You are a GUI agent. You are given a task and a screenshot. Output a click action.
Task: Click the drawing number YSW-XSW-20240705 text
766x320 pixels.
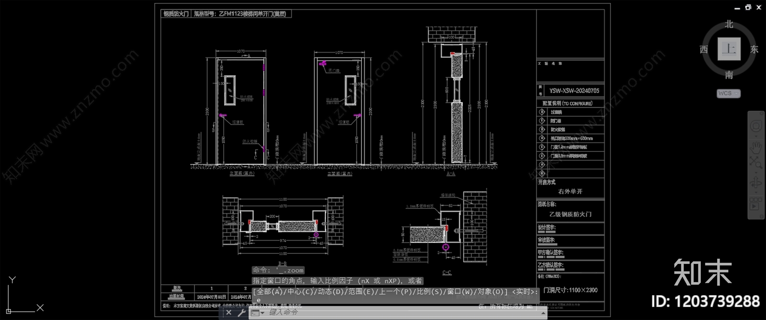[x=574, y=91]
